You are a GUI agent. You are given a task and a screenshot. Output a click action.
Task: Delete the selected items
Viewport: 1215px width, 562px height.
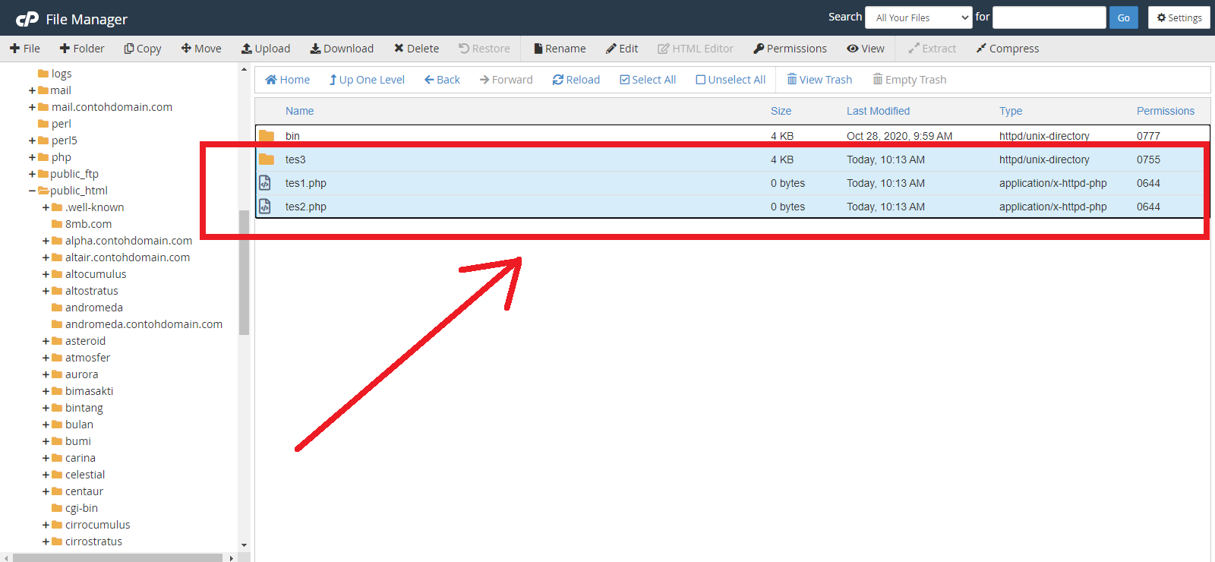tap(416, 49)
